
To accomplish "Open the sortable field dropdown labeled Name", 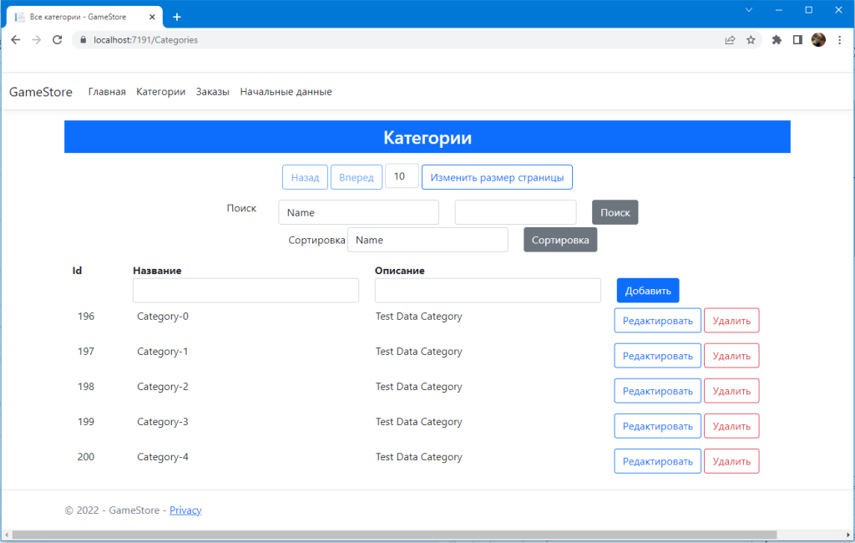I will pyautogui.click(x=427, y=240).
